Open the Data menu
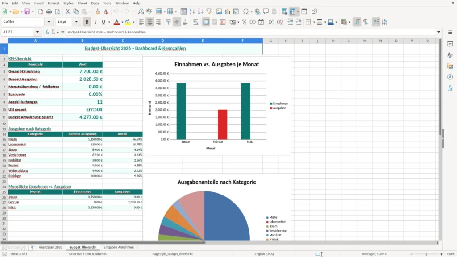 (95, 3)
